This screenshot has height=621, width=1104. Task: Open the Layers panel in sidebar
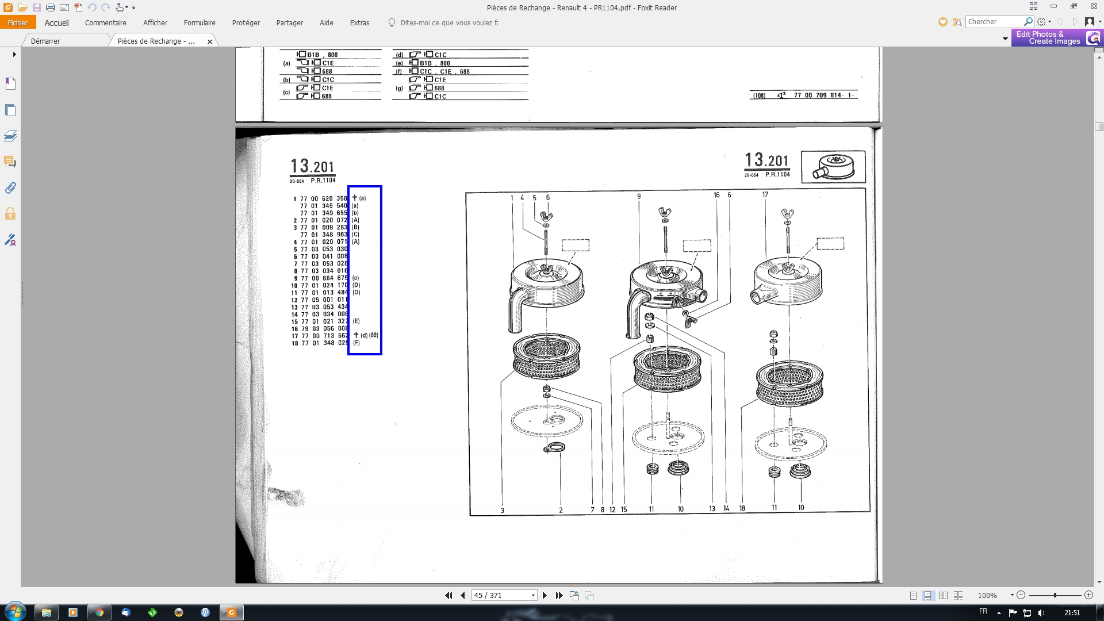(x=10, y=136)
